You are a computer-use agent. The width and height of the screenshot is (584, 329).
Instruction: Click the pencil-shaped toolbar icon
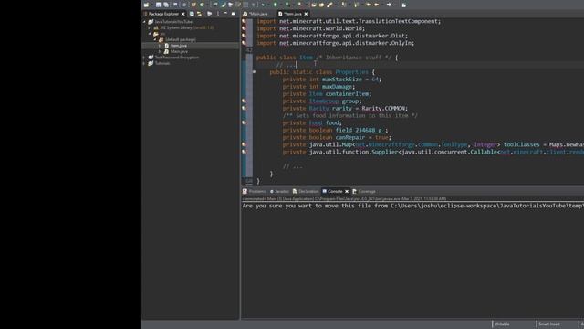[329, 5]
